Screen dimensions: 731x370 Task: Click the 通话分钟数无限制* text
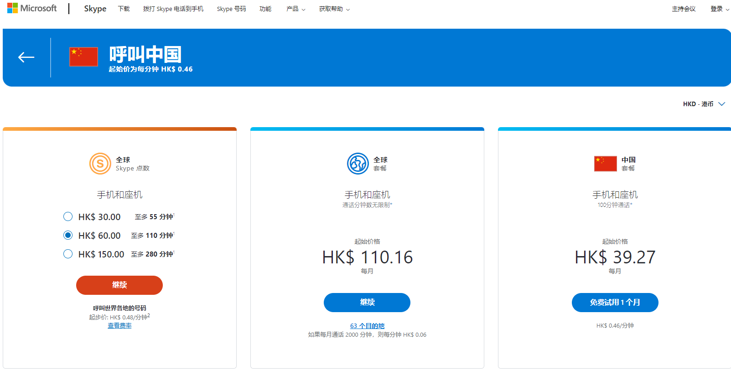click(x=367, y=205)
